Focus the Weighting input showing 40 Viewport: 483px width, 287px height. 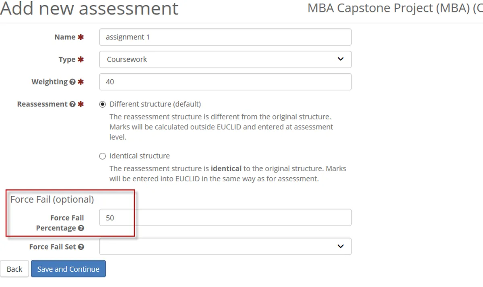click(225, 82)
